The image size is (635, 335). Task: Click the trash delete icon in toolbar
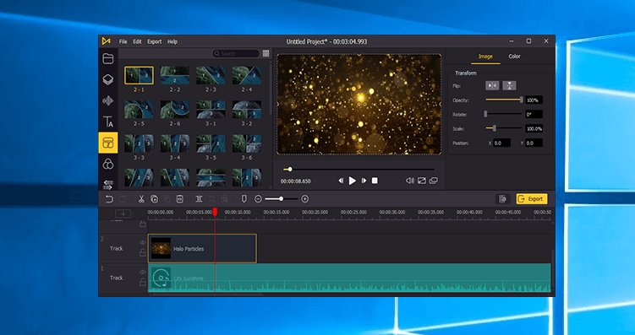tap(180, 199)
